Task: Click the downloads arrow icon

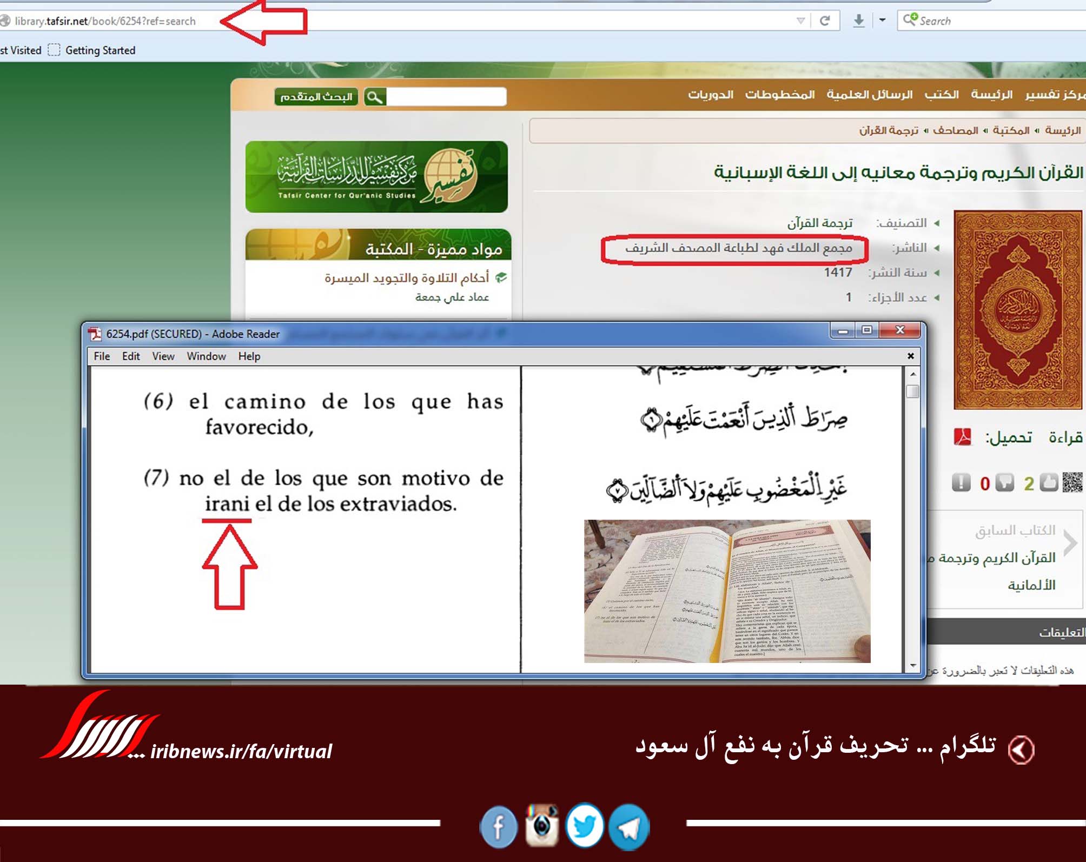Action: tap(858, 21)
